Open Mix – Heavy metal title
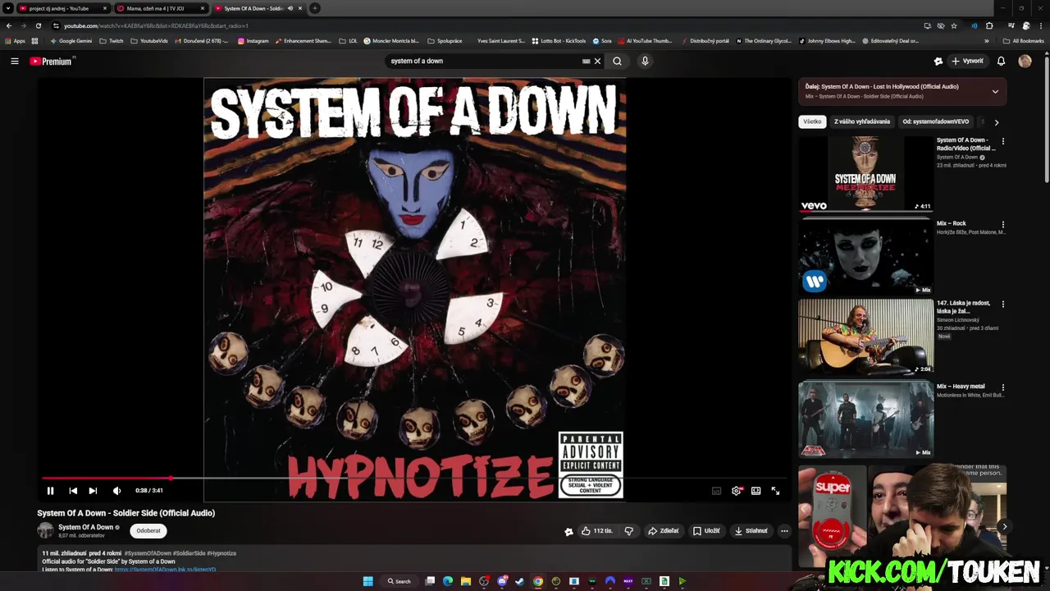The image size is (1050, 591). [x=961, y=387]
